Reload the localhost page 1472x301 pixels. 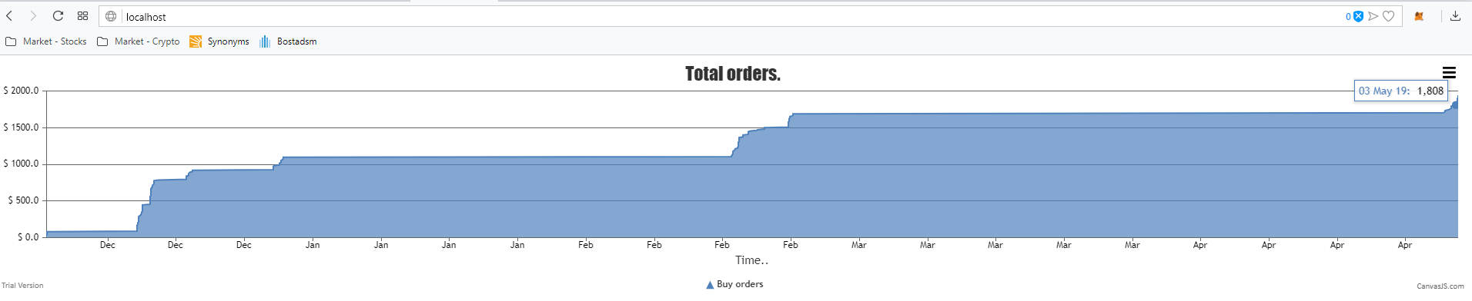click(58, 16)
